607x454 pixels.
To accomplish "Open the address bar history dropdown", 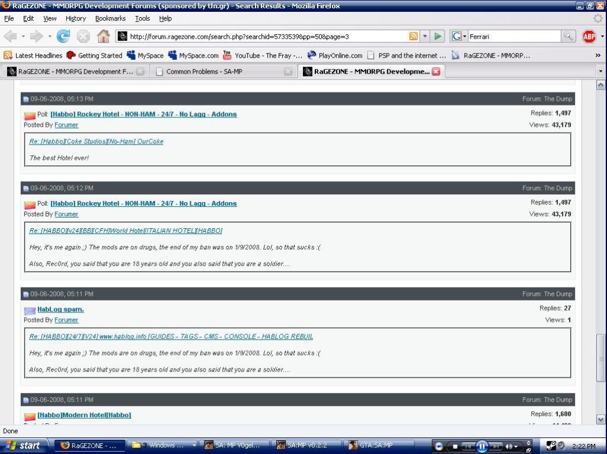I will [x=425, y=37].
